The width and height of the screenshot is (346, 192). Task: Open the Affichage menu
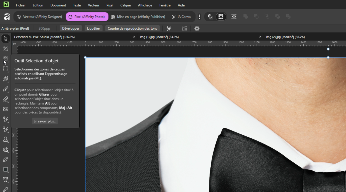[x=145, y=5]
